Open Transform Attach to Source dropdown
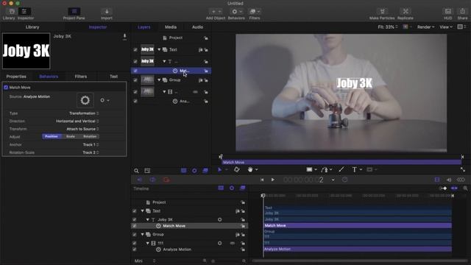Screen dimensions: 471x265 coord(82,129)
